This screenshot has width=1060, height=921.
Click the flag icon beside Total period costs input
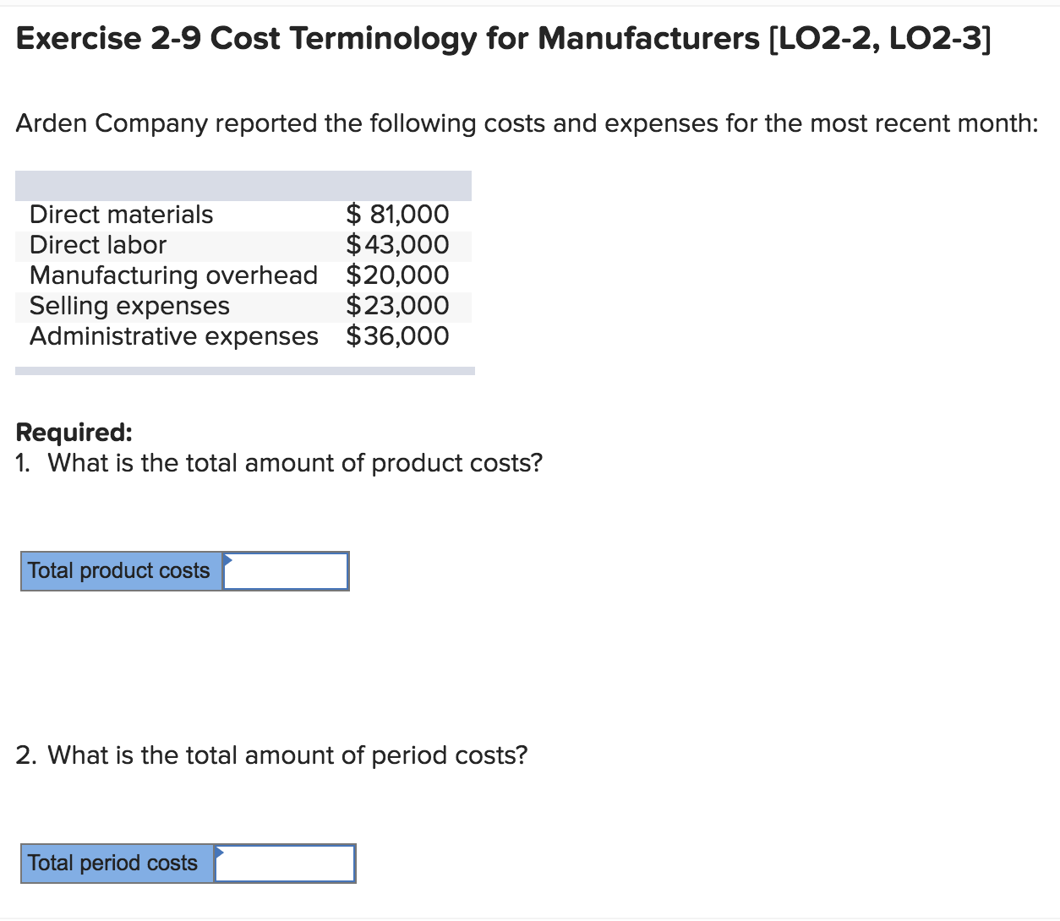[219, 853]
